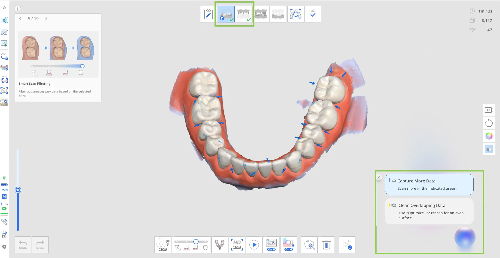This screenshot has width=500, height=258.
Task: Go to next tutorial page chevron
Action: pos(46,19)
